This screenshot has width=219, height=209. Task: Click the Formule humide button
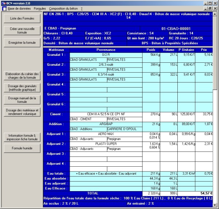tap(22, 148)
